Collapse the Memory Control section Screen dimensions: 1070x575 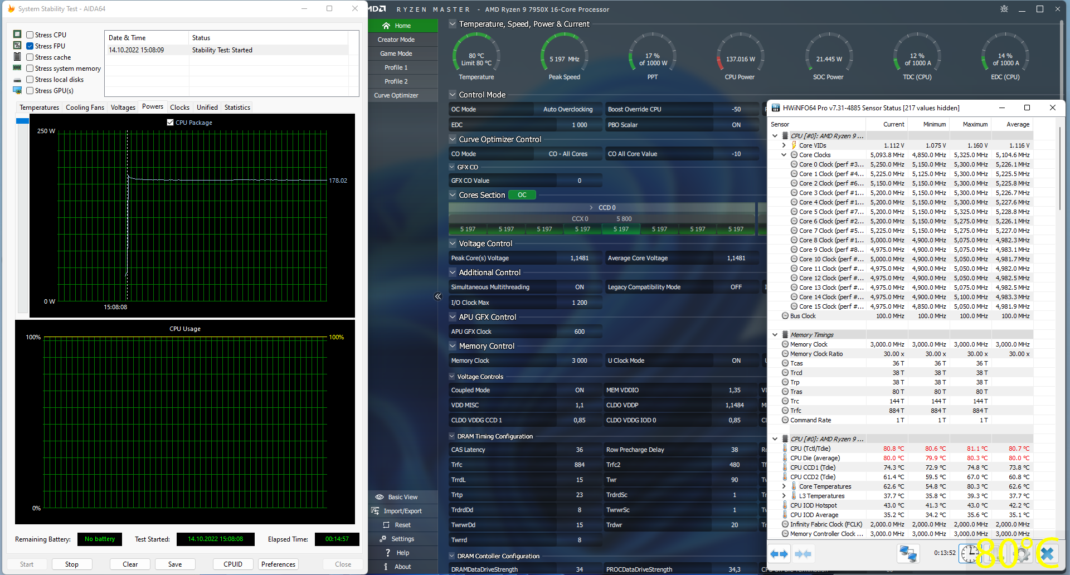pos(453,346)
